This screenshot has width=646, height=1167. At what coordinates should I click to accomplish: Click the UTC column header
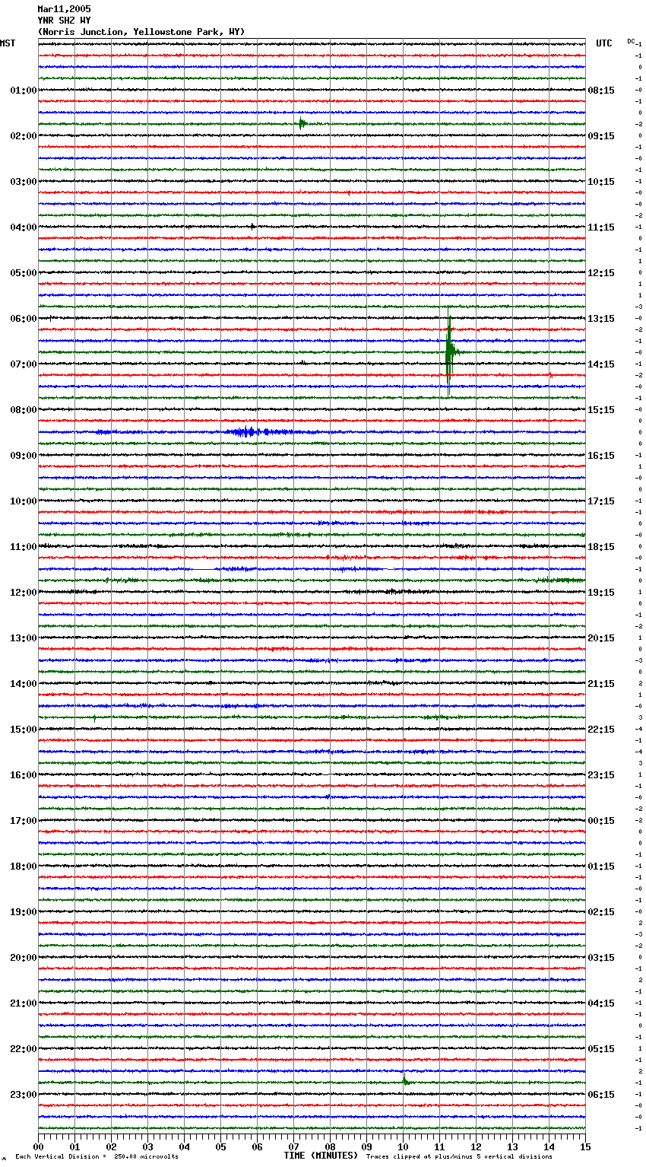[x=604, y=43]
